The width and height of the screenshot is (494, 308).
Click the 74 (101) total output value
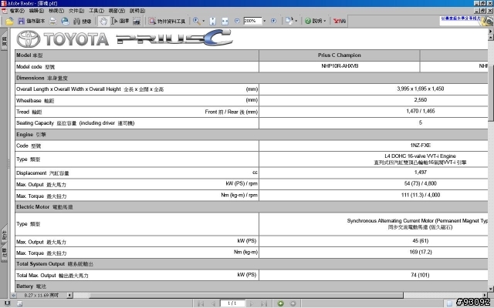point(420,275)
